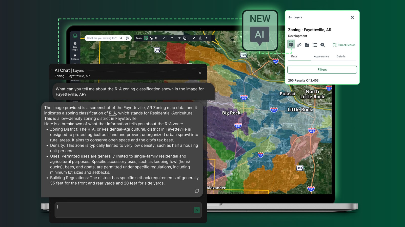The image size is (405, 227).
Task: Click the link sharing icon in Layers panel
Action: 299,45
